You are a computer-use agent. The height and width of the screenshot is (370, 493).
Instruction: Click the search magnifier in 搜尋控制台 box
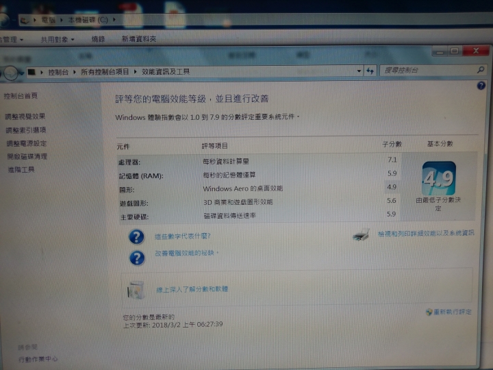pos(481,70)
